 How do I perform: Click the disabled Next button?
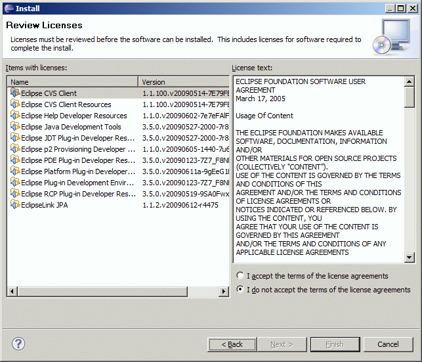(x=282, y=344)
